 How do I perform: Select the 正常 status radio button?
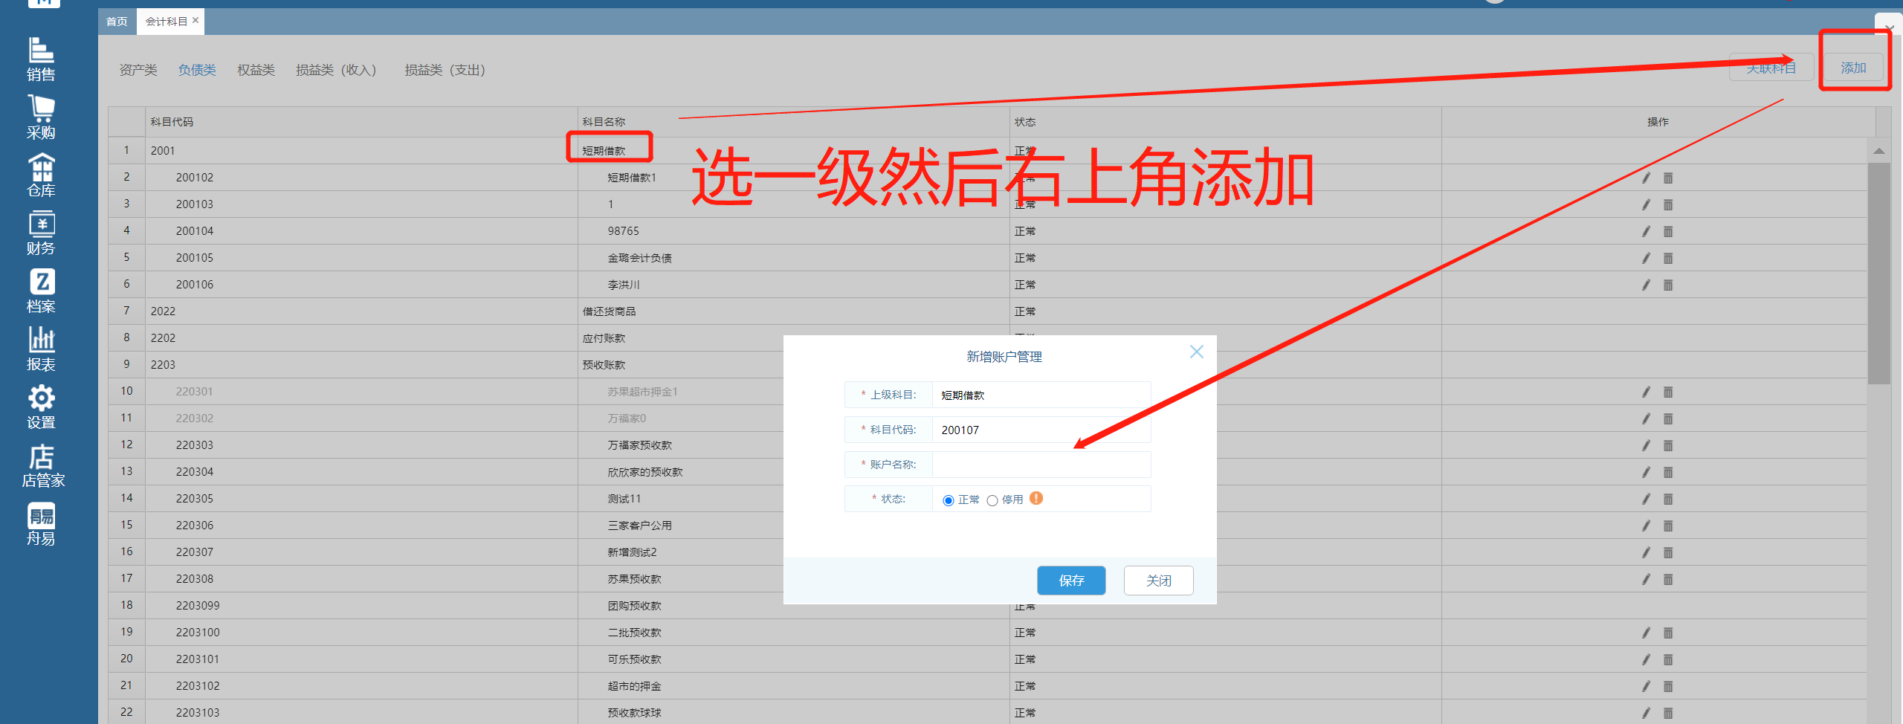click(x=949, y=500)
